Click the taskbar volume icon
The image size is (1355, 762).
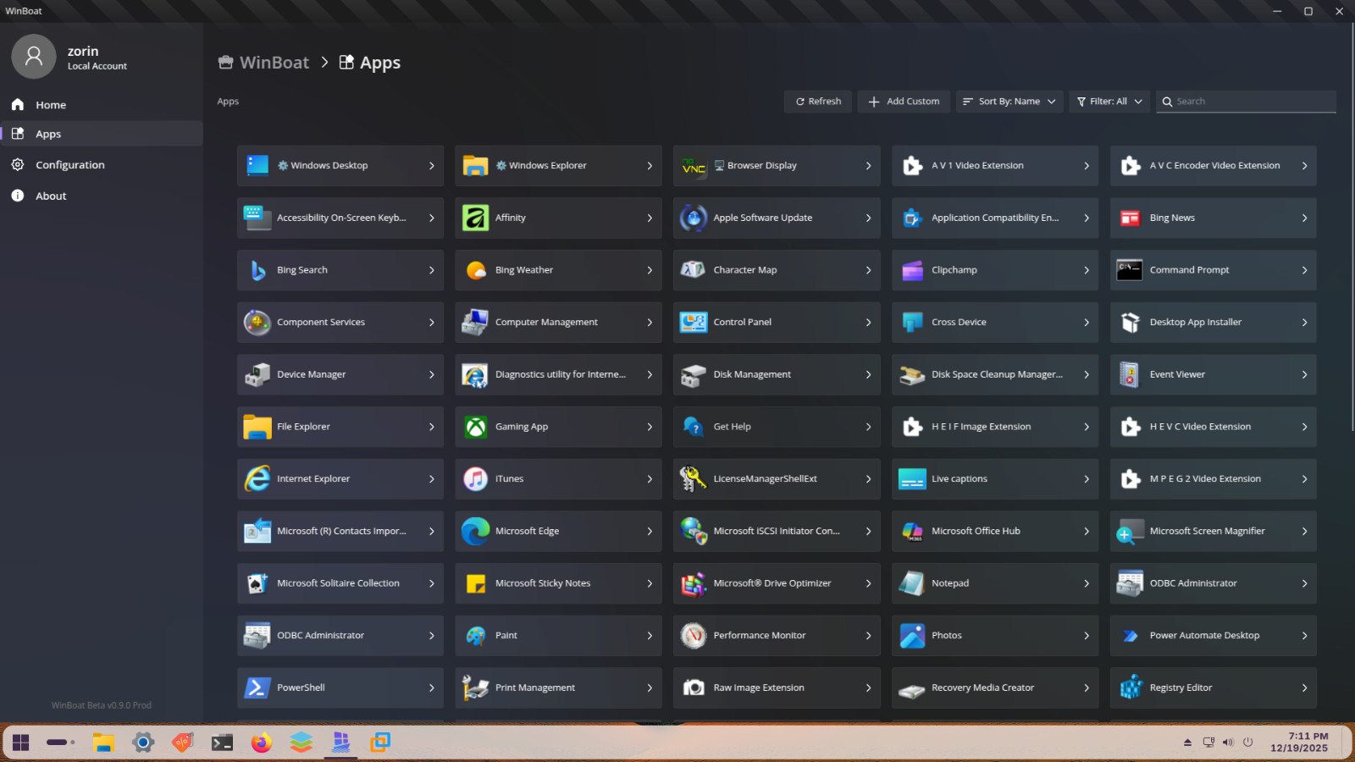click(x=1228, y=743)
